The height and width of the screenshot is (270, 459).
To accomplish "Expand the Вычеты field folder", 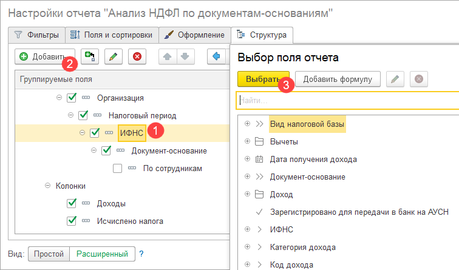I will [247, 141].
